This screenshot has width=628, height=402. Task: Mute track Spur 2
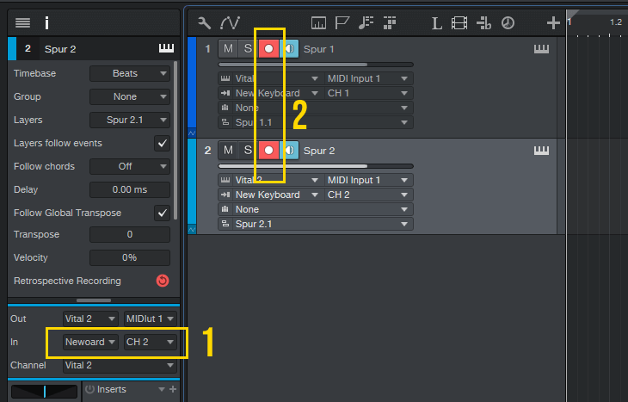click(228, 151)
